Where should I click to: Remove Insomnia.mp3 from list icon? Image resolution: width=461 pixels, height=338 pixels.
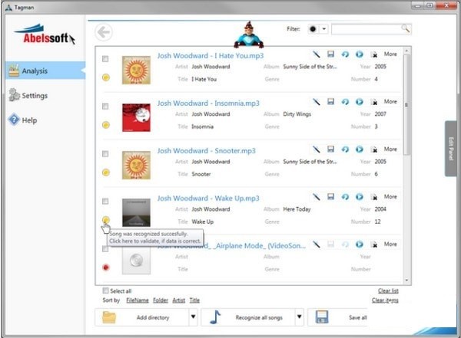(374, 102)
